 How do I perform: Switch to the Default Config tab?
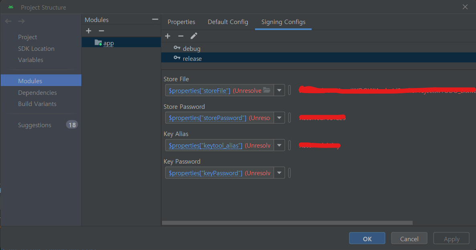coord(228,22)
